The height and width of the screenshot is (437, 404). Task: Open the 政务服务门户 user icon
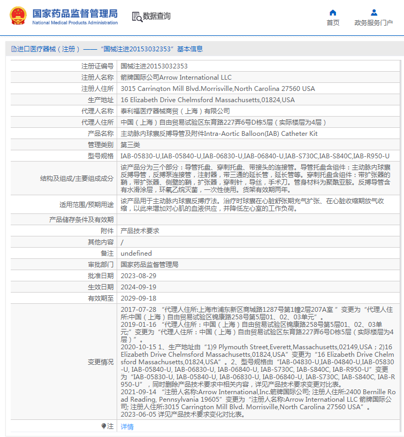click(x=374, y=12)
